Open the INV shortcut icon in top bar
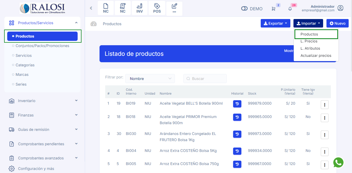This screenshot has width=352, height=173. [140, 8]
